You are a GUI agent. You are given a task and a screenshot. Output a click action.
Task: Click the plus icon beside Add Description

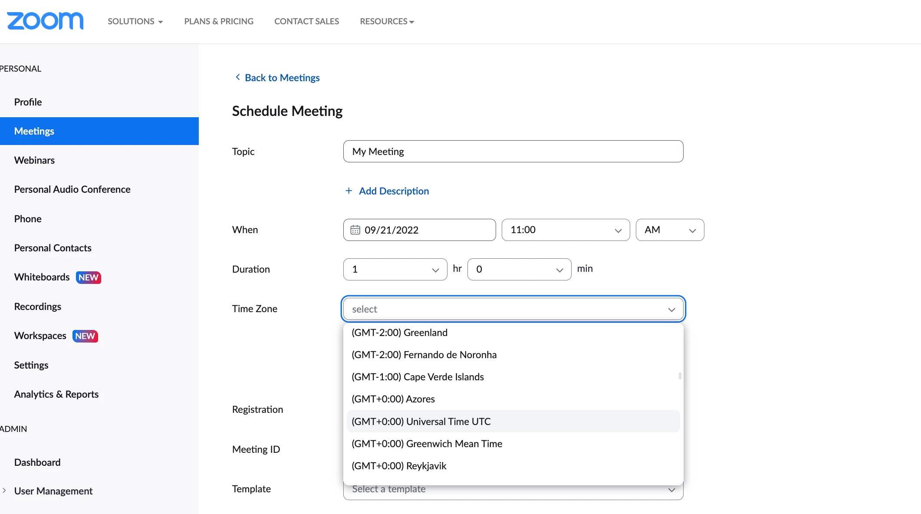(349, 191)
